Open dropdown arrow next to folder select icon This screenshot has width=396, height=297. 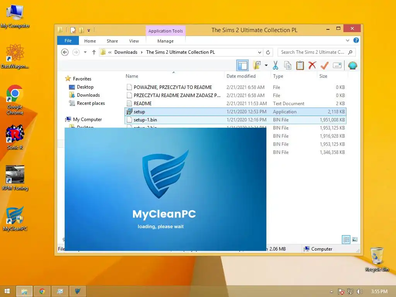[266, 65]
